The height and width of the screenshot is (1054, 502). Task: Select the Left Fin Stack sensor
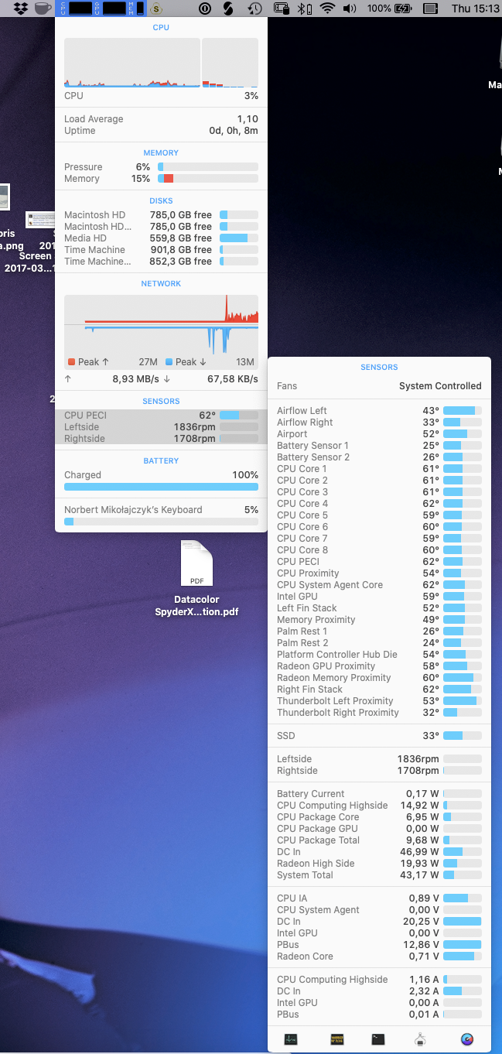click(x=379, y=608)
